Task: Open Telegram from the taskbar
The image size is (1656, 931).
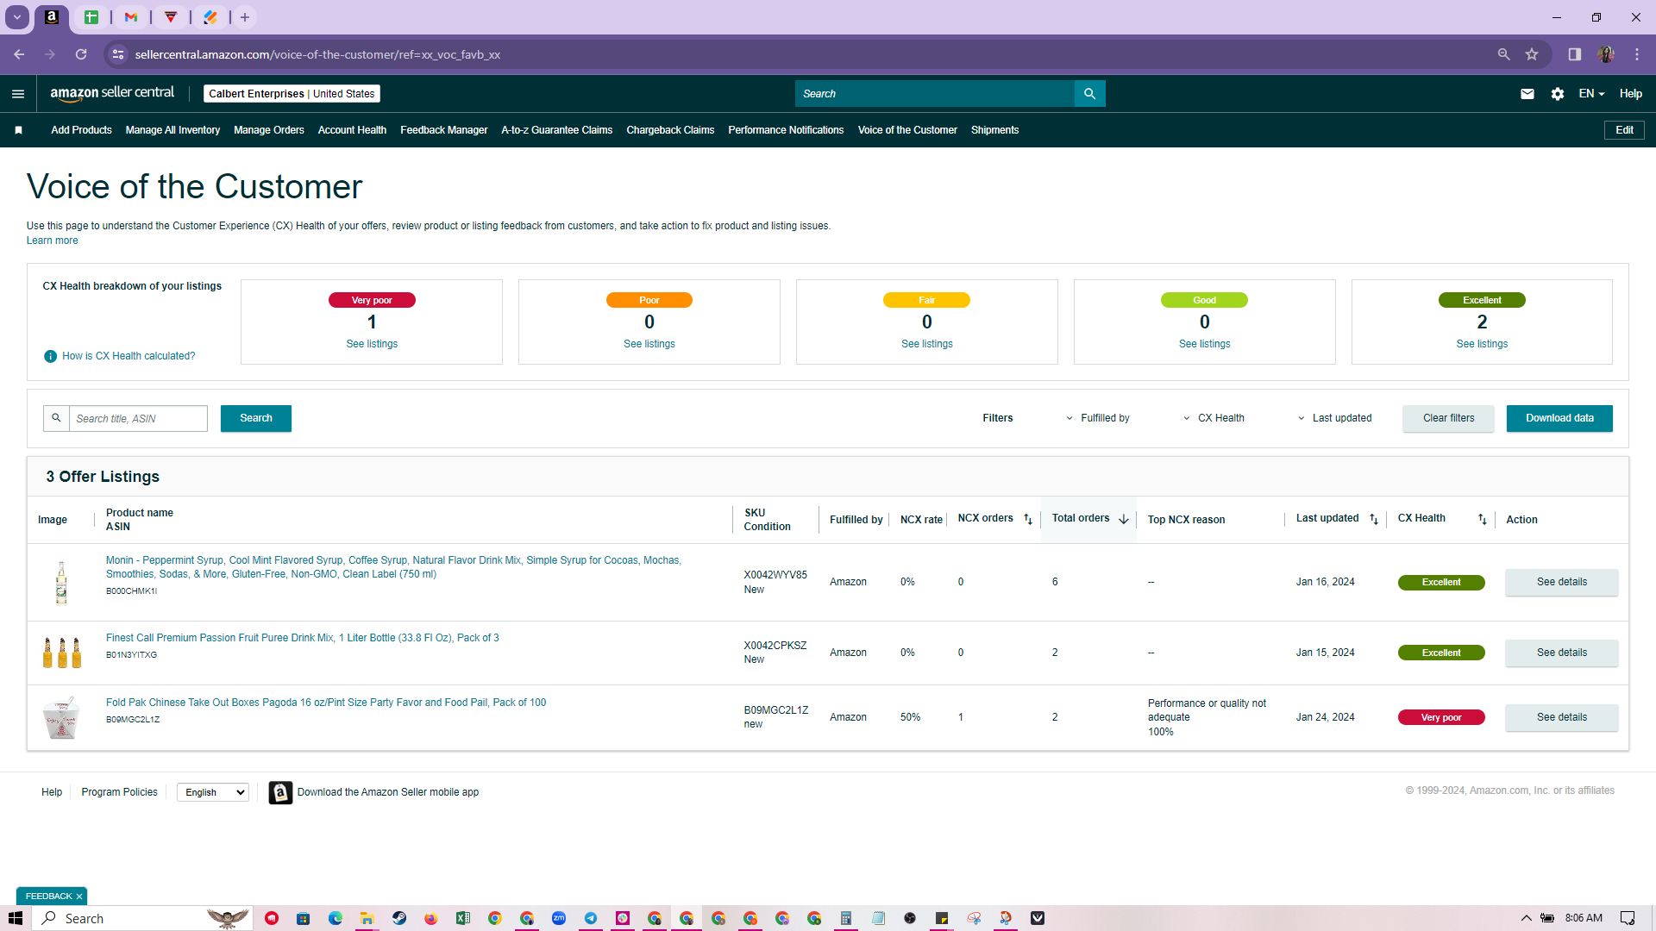Action: [x=591, y=918]
